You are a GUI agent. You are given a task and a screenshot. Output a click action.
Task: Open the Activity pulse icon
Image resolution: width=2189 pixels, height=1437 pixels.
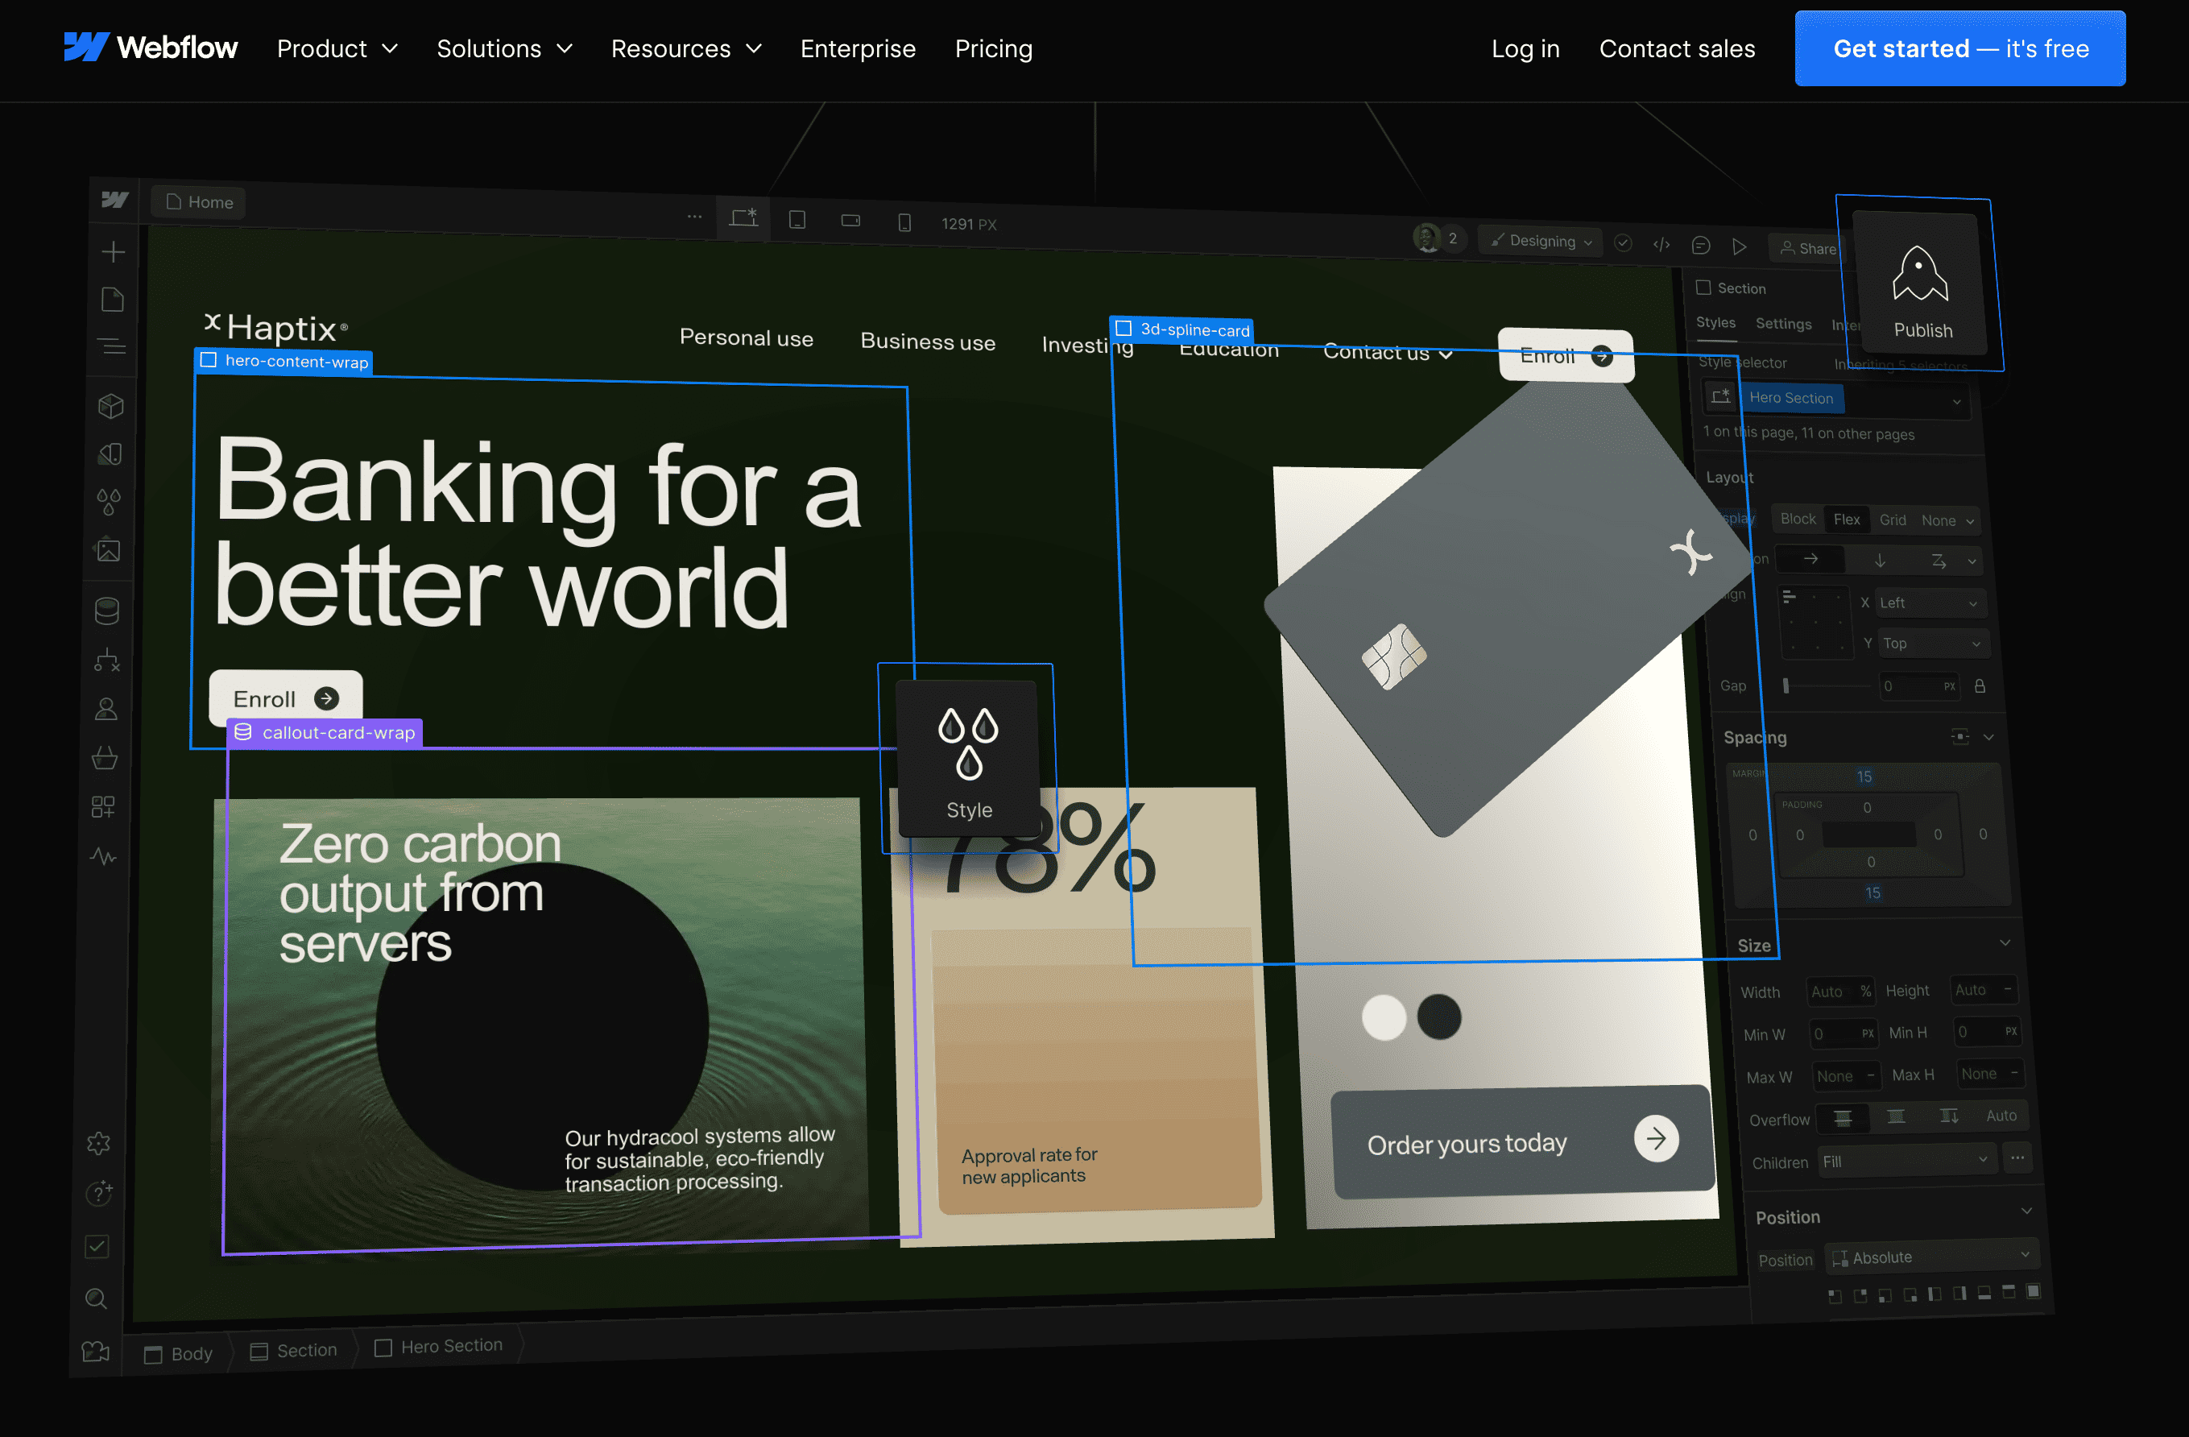(103, 856)
